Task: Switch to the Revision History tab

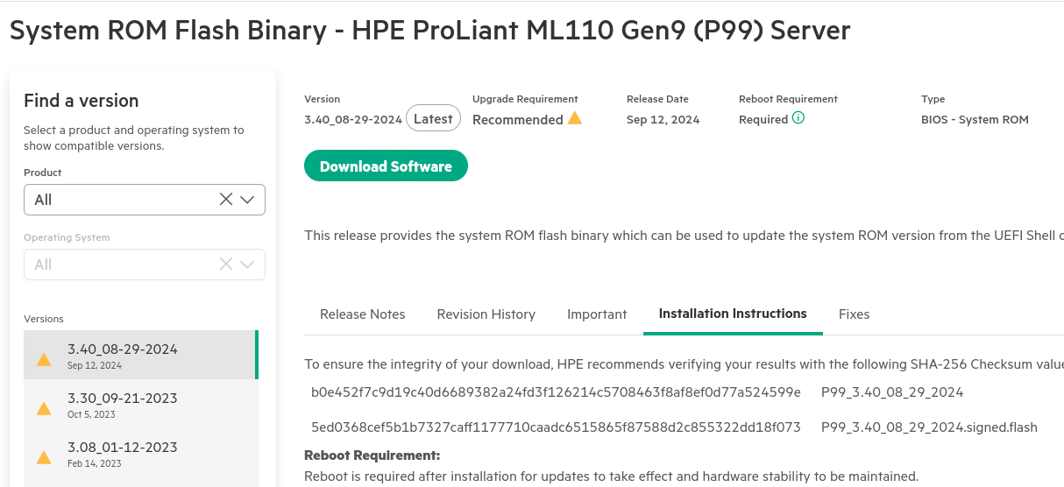Action: 486,314
